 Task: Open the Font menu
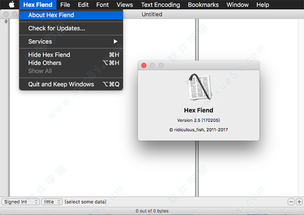point(102,5)
